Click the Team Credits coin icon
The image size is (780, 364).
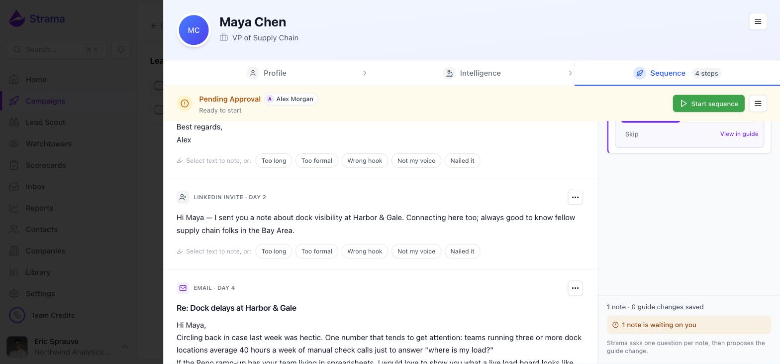17,315
